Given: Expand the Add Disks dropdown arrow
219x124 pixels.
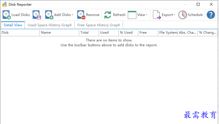Looking at the screenshot, I should 73,15.
